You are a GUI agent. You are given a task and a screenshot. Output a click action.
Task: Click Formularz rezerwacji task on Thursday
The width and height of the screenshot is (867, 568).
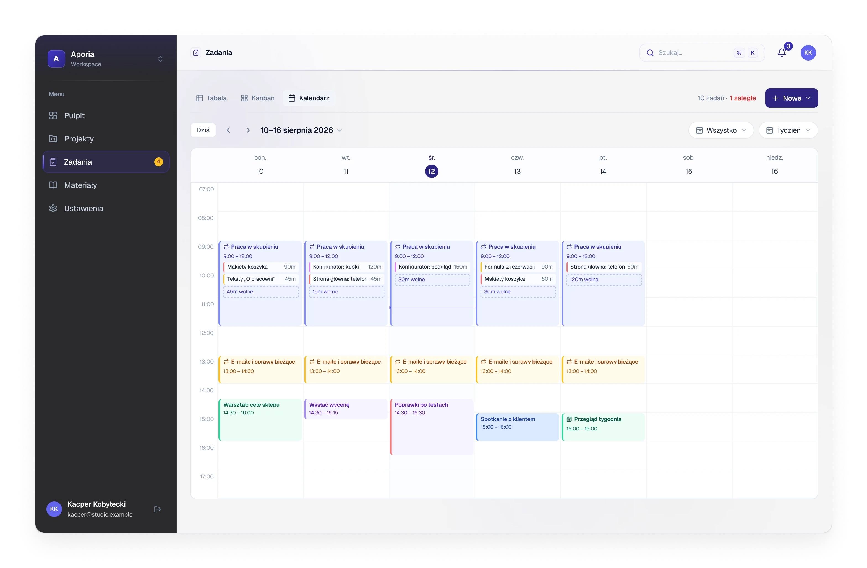(x=518, y=267)
